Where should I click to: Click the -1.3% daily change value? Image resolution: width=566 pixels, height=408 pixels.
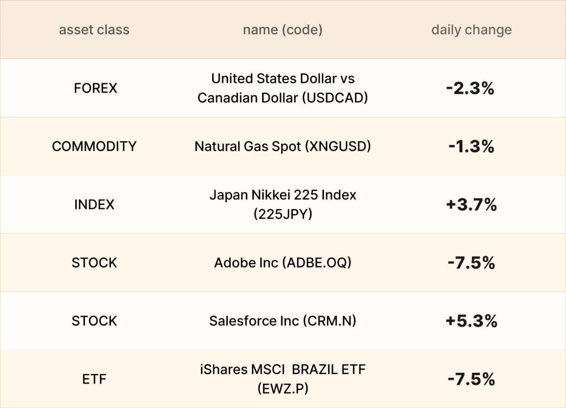471,146
